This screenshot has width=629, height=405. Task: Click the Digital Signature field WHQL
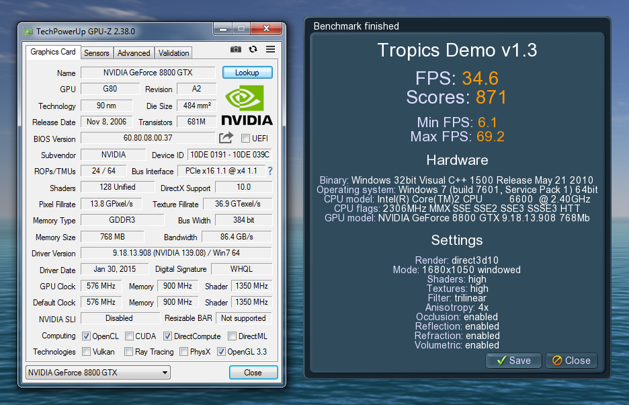tap(241, 269)
